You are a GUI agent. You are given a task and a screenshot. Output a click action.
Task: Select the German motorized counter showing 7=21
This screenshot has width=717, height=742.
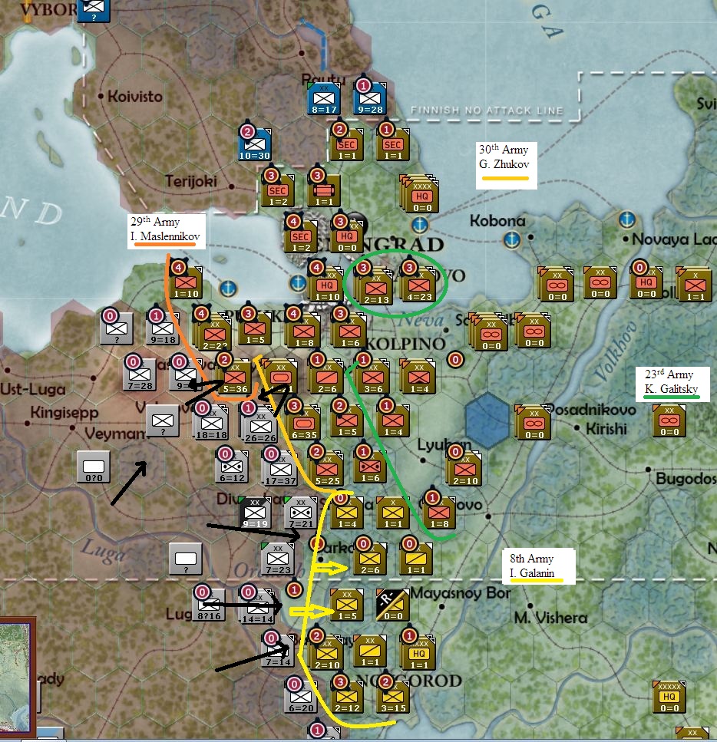pyautogui.click(x=301, y=513)
